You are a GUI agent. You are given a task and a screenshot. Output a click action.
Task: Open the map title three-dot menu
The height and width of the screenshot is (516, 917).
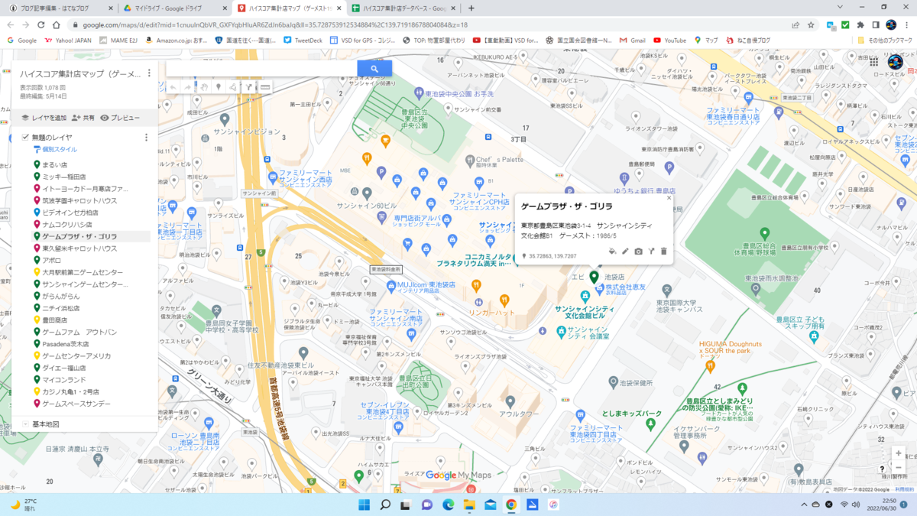[149, 74]
